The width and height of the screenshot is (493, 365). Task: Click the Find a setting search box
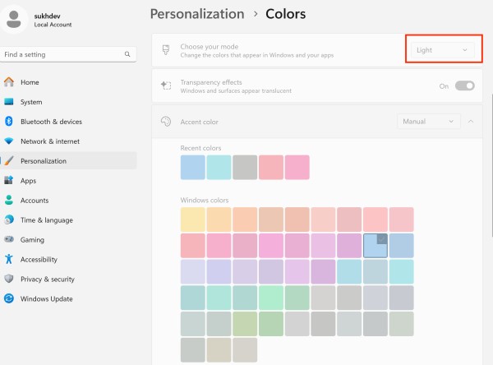click(62, 54)
